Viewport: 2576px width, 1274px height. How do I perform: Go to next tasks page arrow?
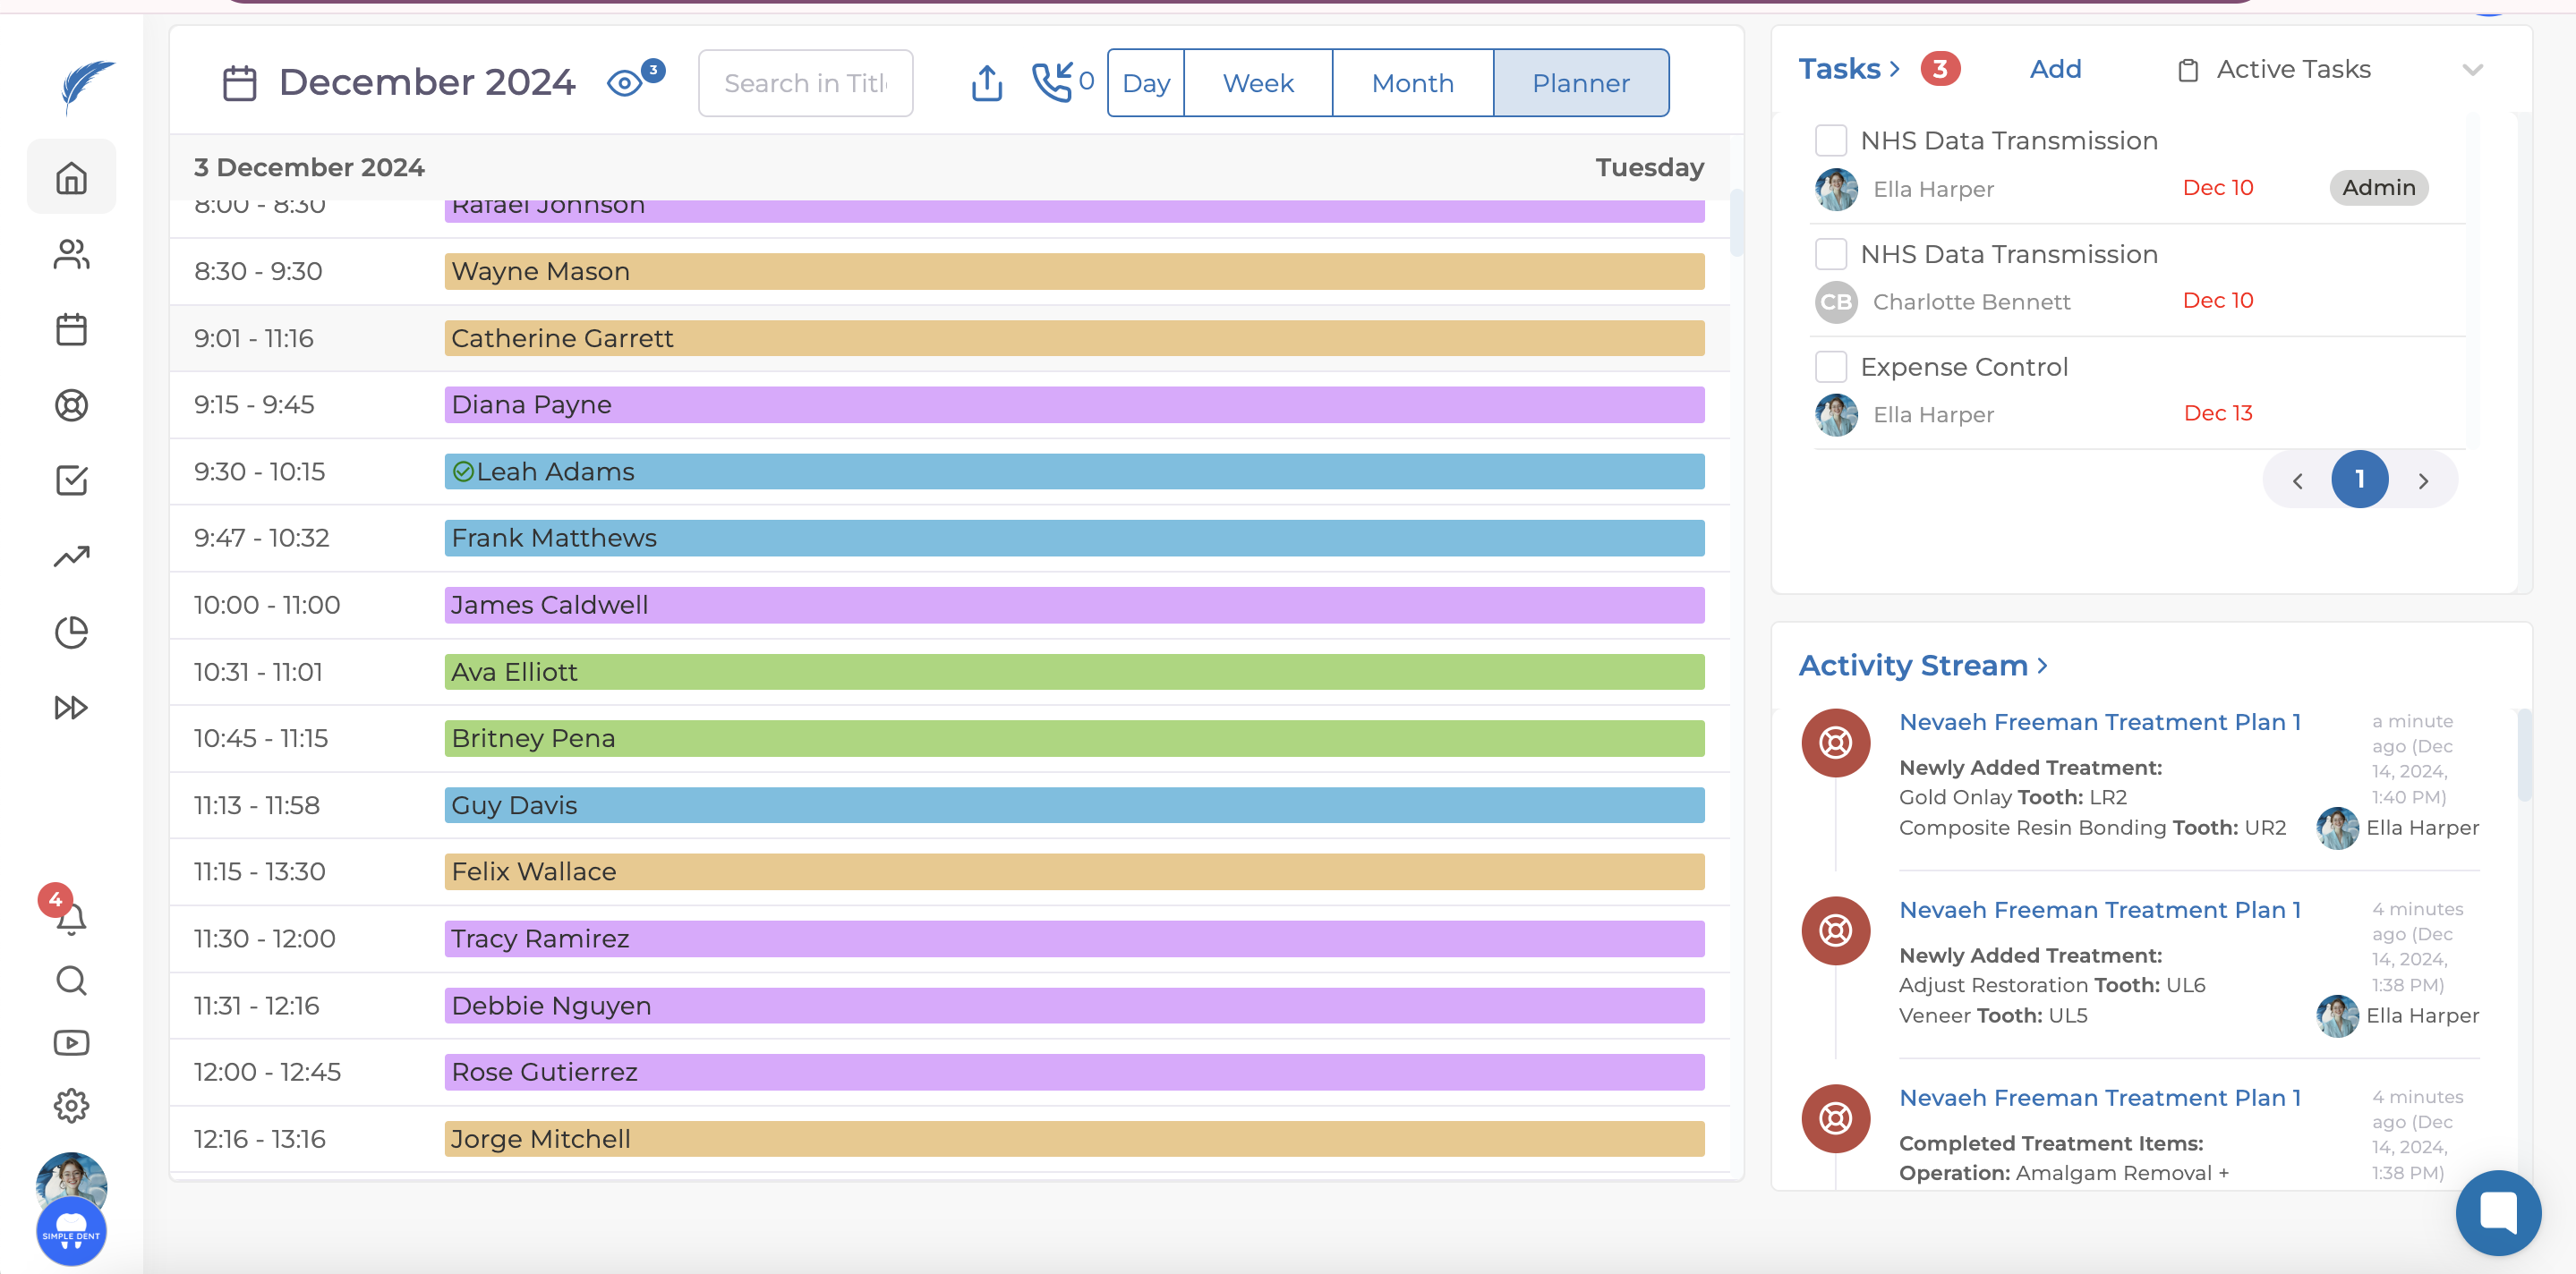click(2422, 480)
